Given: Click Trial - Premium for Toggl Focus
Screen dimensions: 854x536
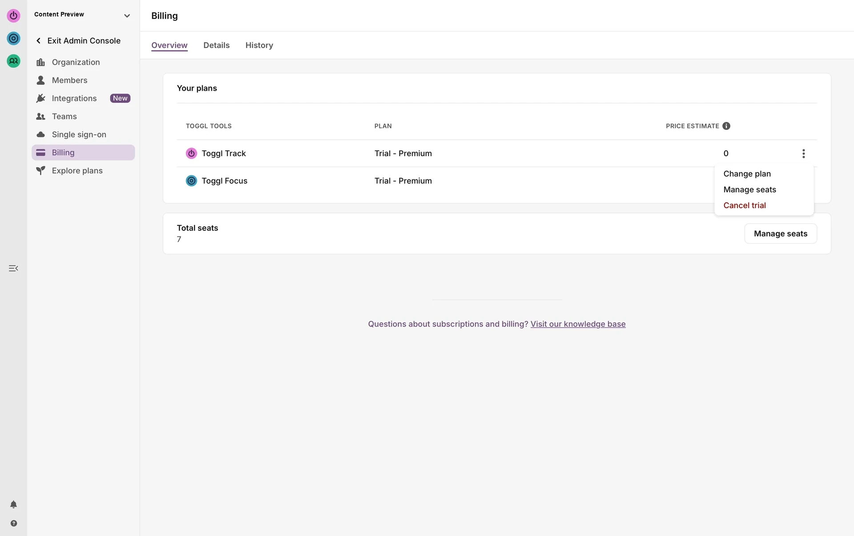Looking at the screenshot, I should tap(403, 181).
